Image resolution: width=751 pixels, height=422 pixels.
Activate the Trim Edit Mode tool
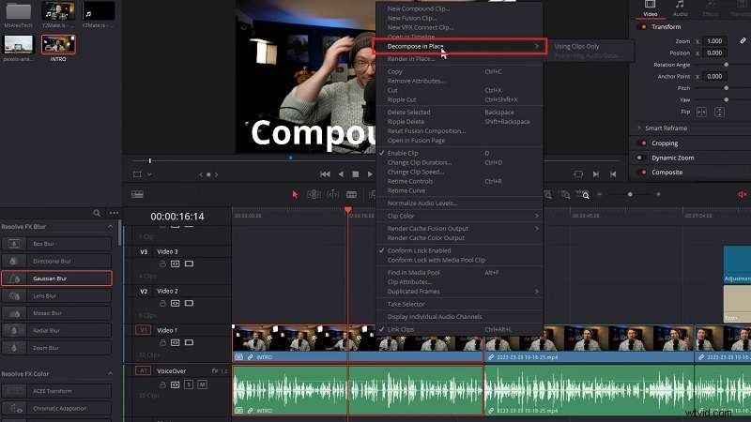tap(314, 194)
